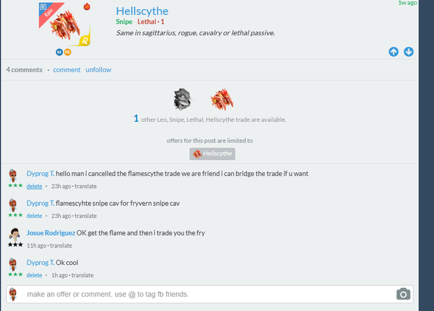
Task: Delete the "Ok cool" comment
Action: tap(34, 275)
